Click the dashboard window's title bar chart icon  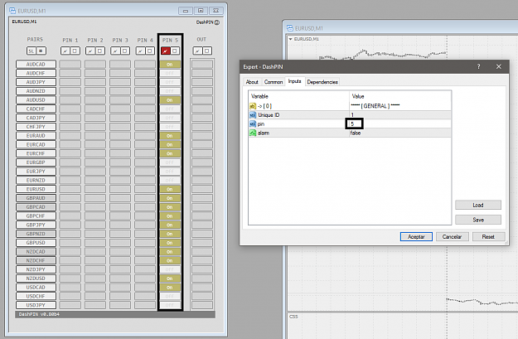coord(12,11)
